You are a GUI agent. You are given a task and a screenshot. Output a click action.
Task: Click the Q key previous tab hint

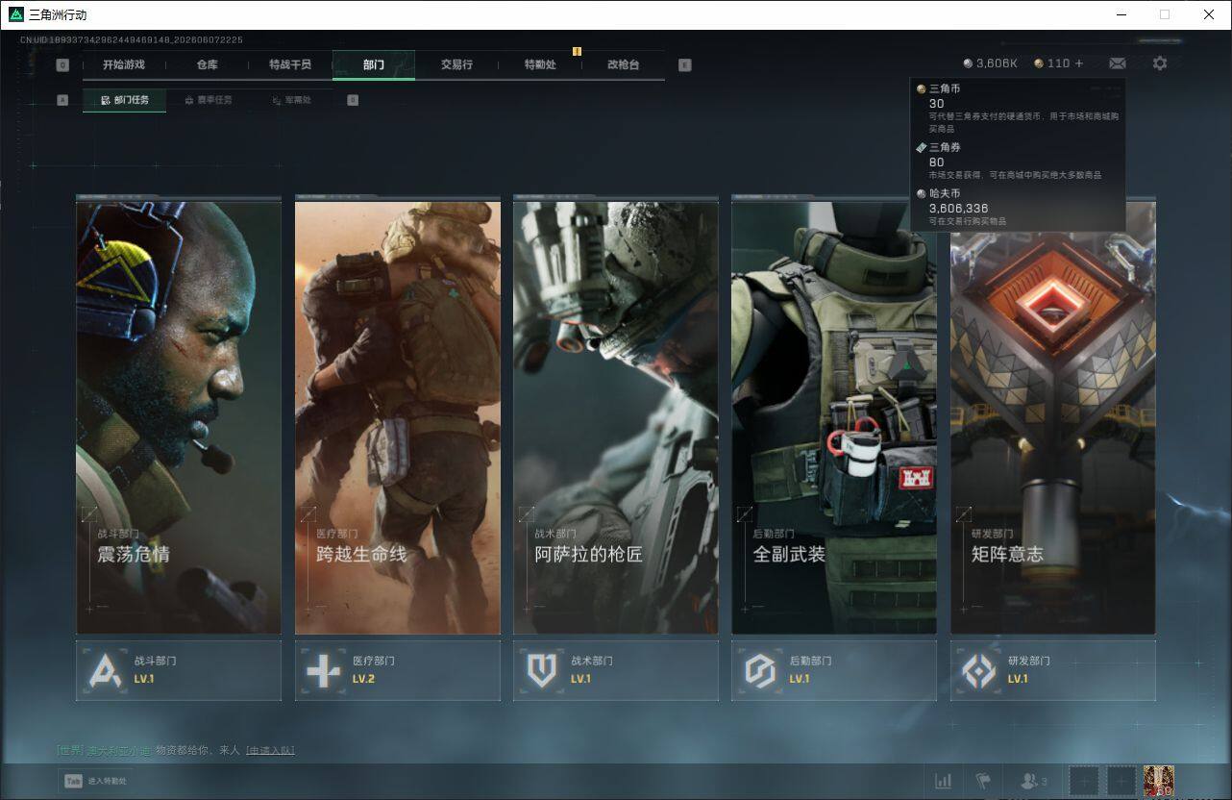pos(62,65)
